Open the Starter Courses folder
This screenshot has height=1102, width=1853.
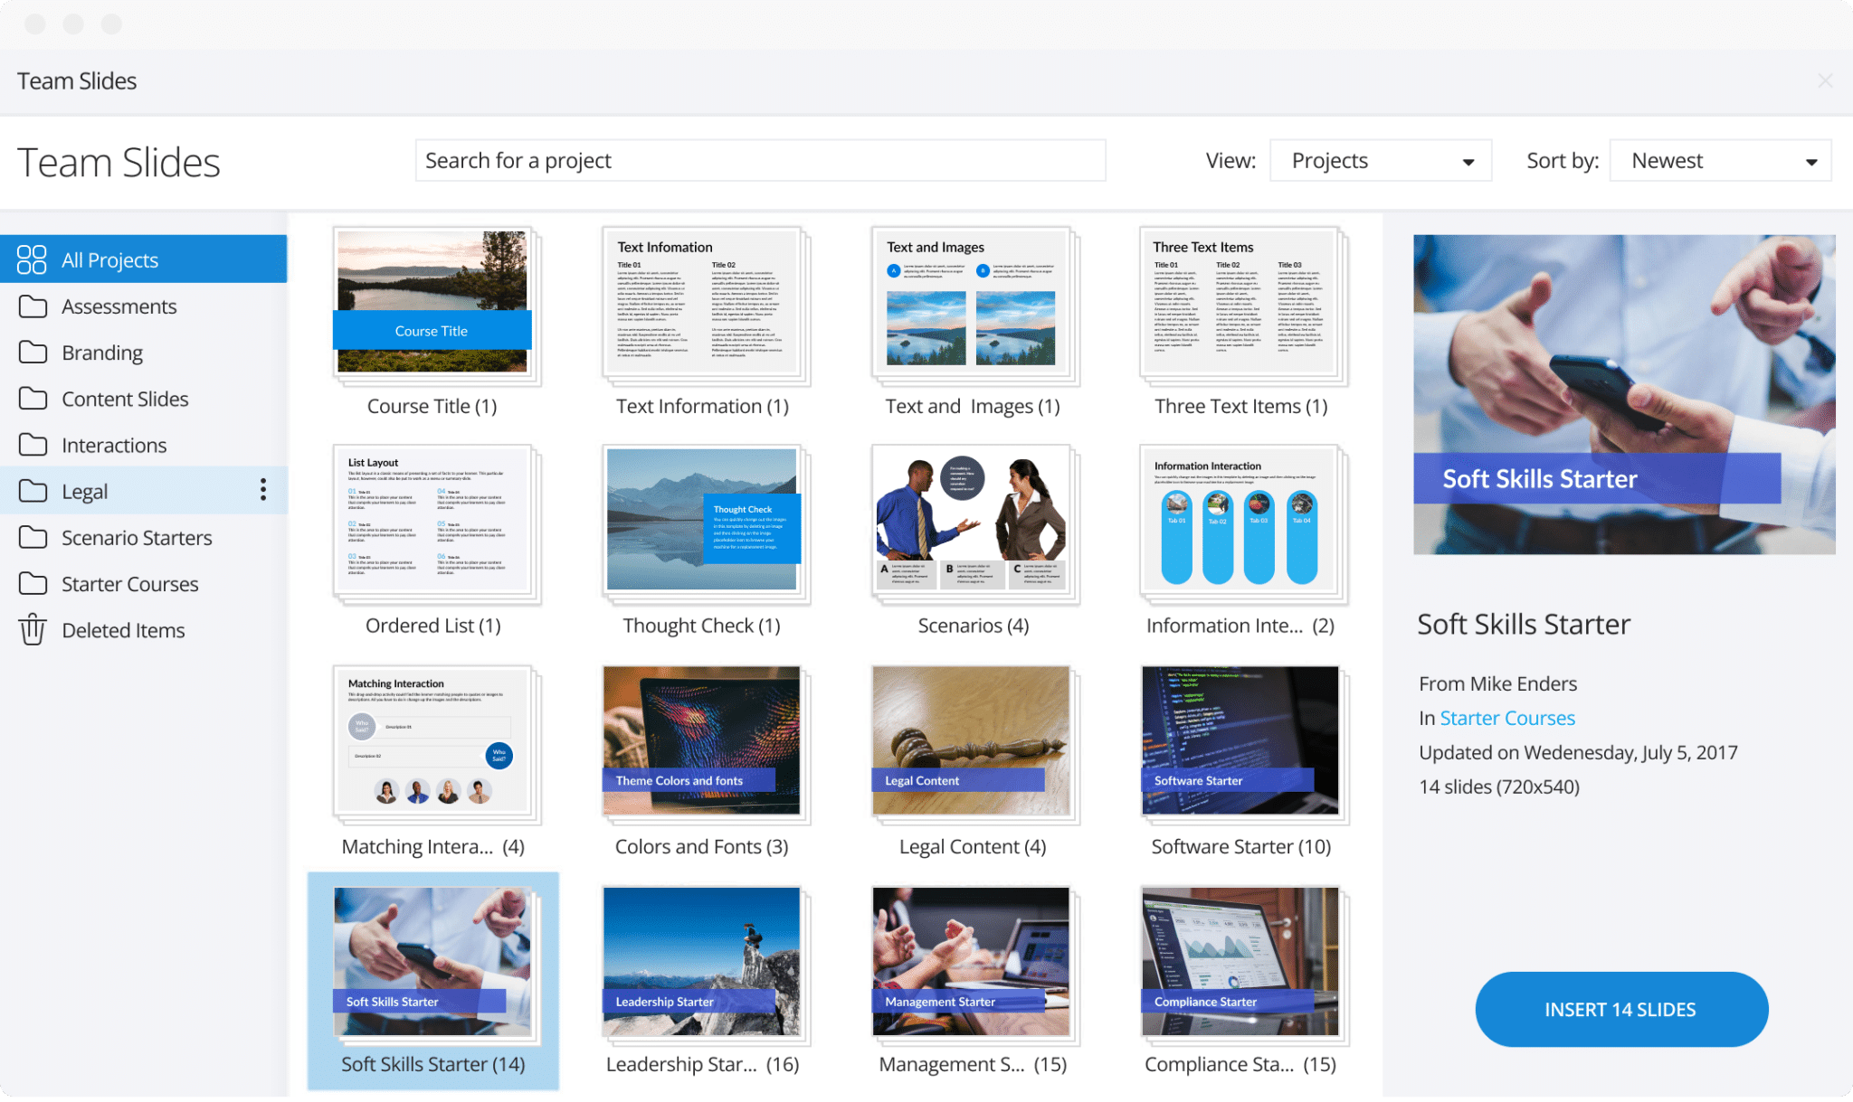(130, 583)
